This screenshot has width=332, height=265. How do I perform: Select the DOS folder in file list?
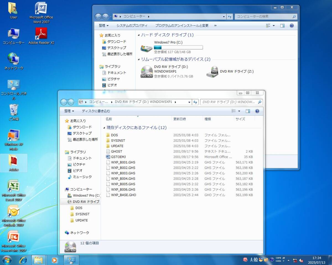tap(179, 135)
